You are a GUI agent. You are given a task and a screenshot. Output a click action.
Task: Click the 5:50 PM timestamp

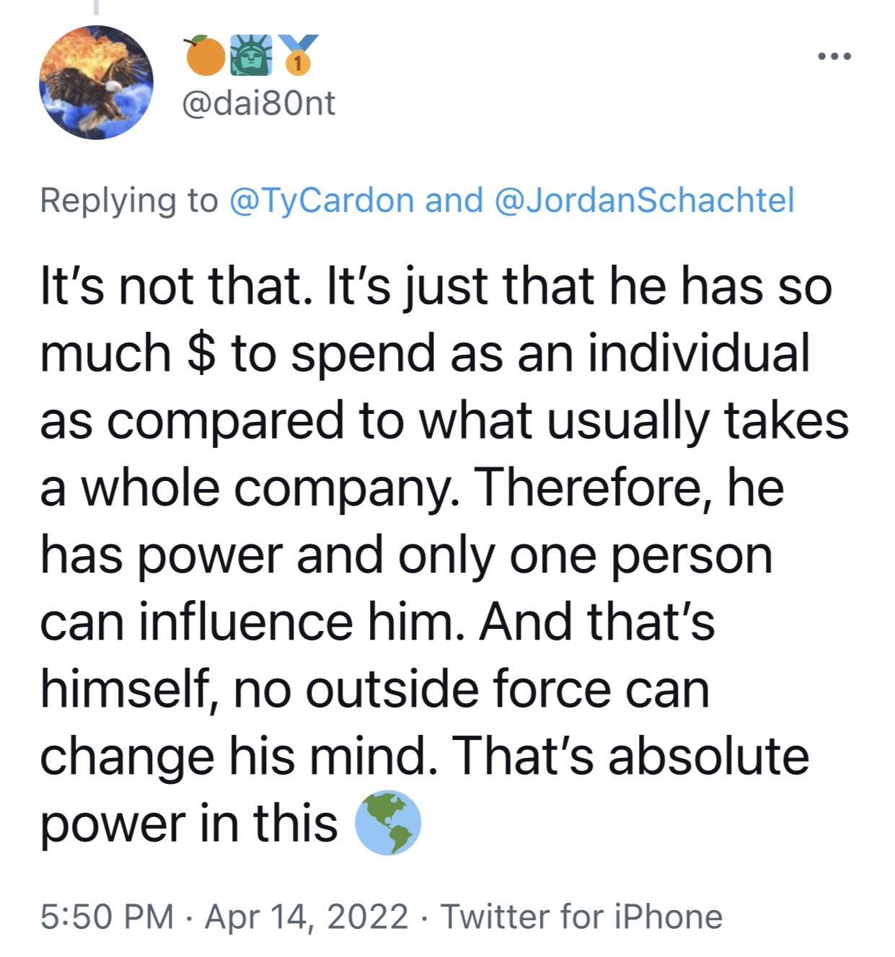click(x=107, y=917)
